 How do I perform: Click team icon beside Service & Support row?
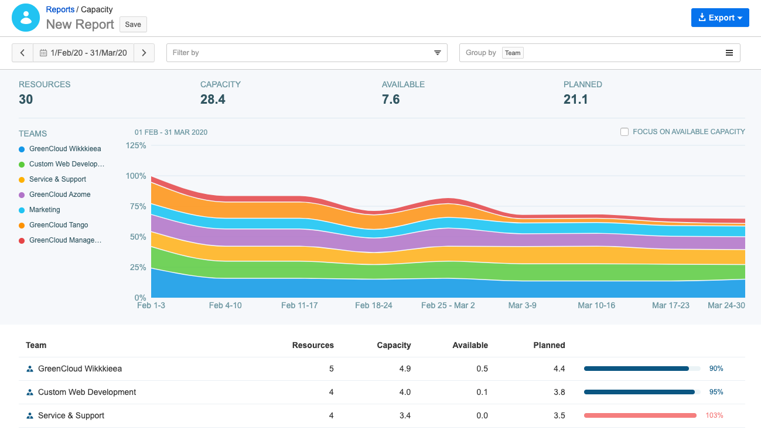(30, 416)
